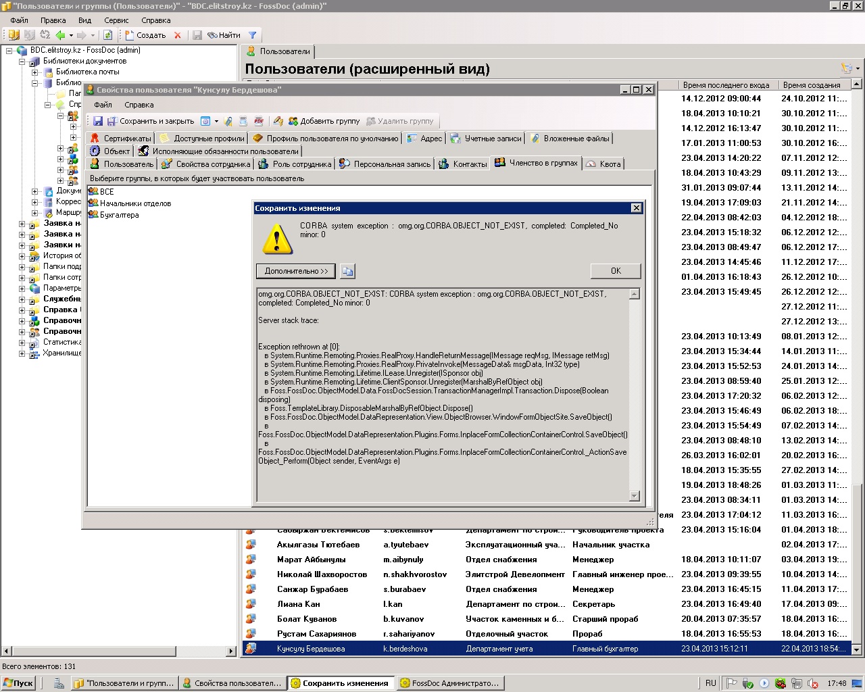Click the filter funnel icon
865x692 pixels.
tap(253, 35)
